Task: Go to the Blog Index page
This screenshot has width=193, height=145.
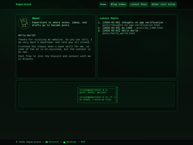Action: [x=118, y=4]
